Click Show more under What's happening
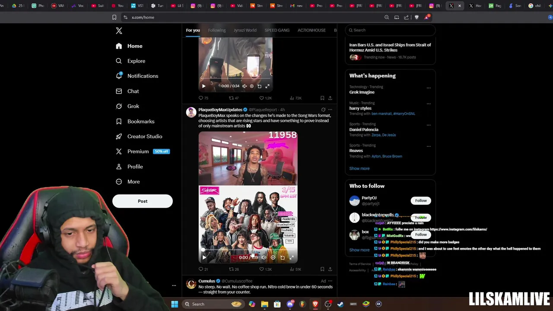 click(x=359, y=168)
